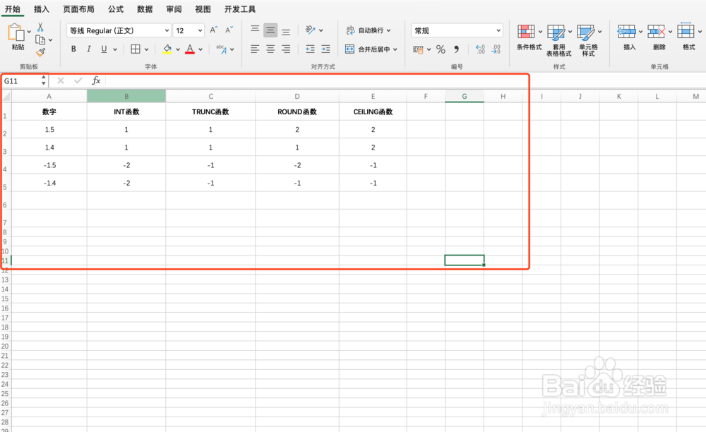Select the align left icon
Viewport: 706px width, 432px height.
click(253, 49)
